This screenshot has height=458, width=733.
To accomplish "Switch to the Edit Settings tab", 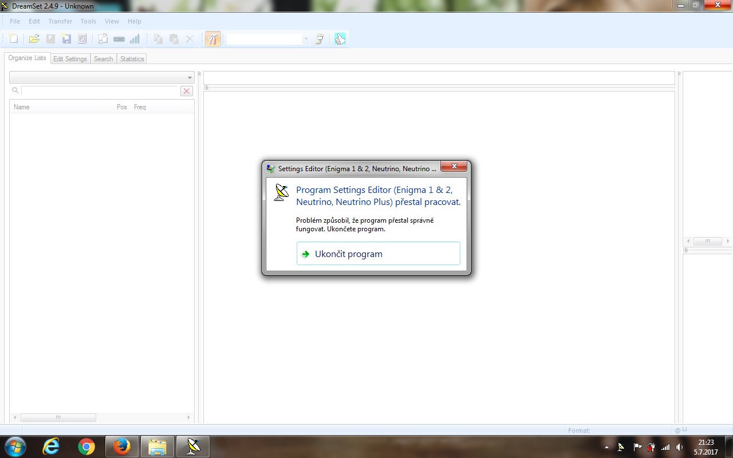I will tap(70, 59).
